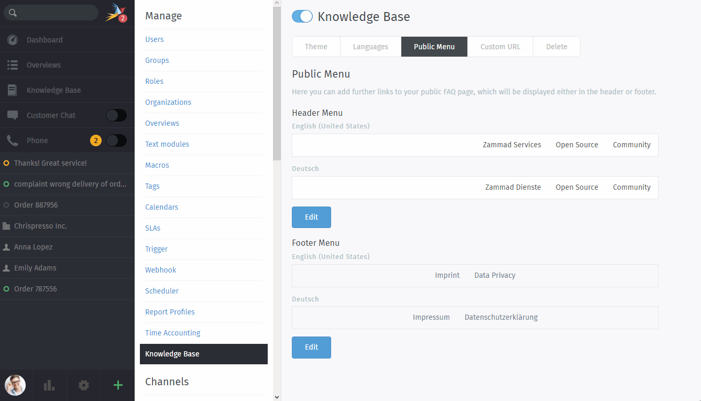Screen dimensions: 701x401
Task: Click Datenschutzerklärung in Deutsch footer menu
Action: point(501,317)
